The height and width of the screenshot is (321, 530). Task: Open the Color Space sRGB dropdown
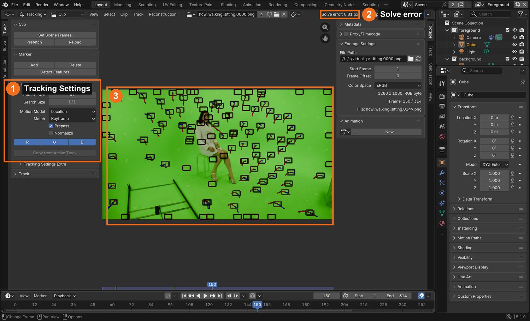click(398, 85)
